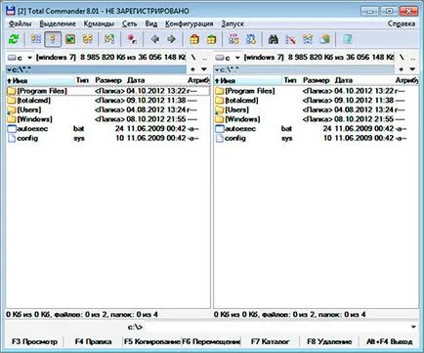Image resolution: width=424 pixels, height=353 pixels.
Task: Select [Users] folder in the right pane
Action: 316,110
